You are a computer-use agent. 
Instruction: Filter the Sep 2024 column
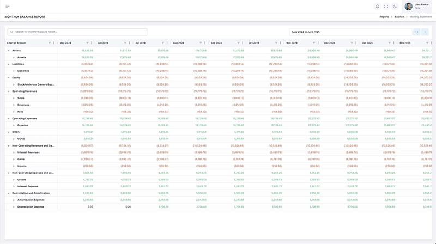coord(238,43)
